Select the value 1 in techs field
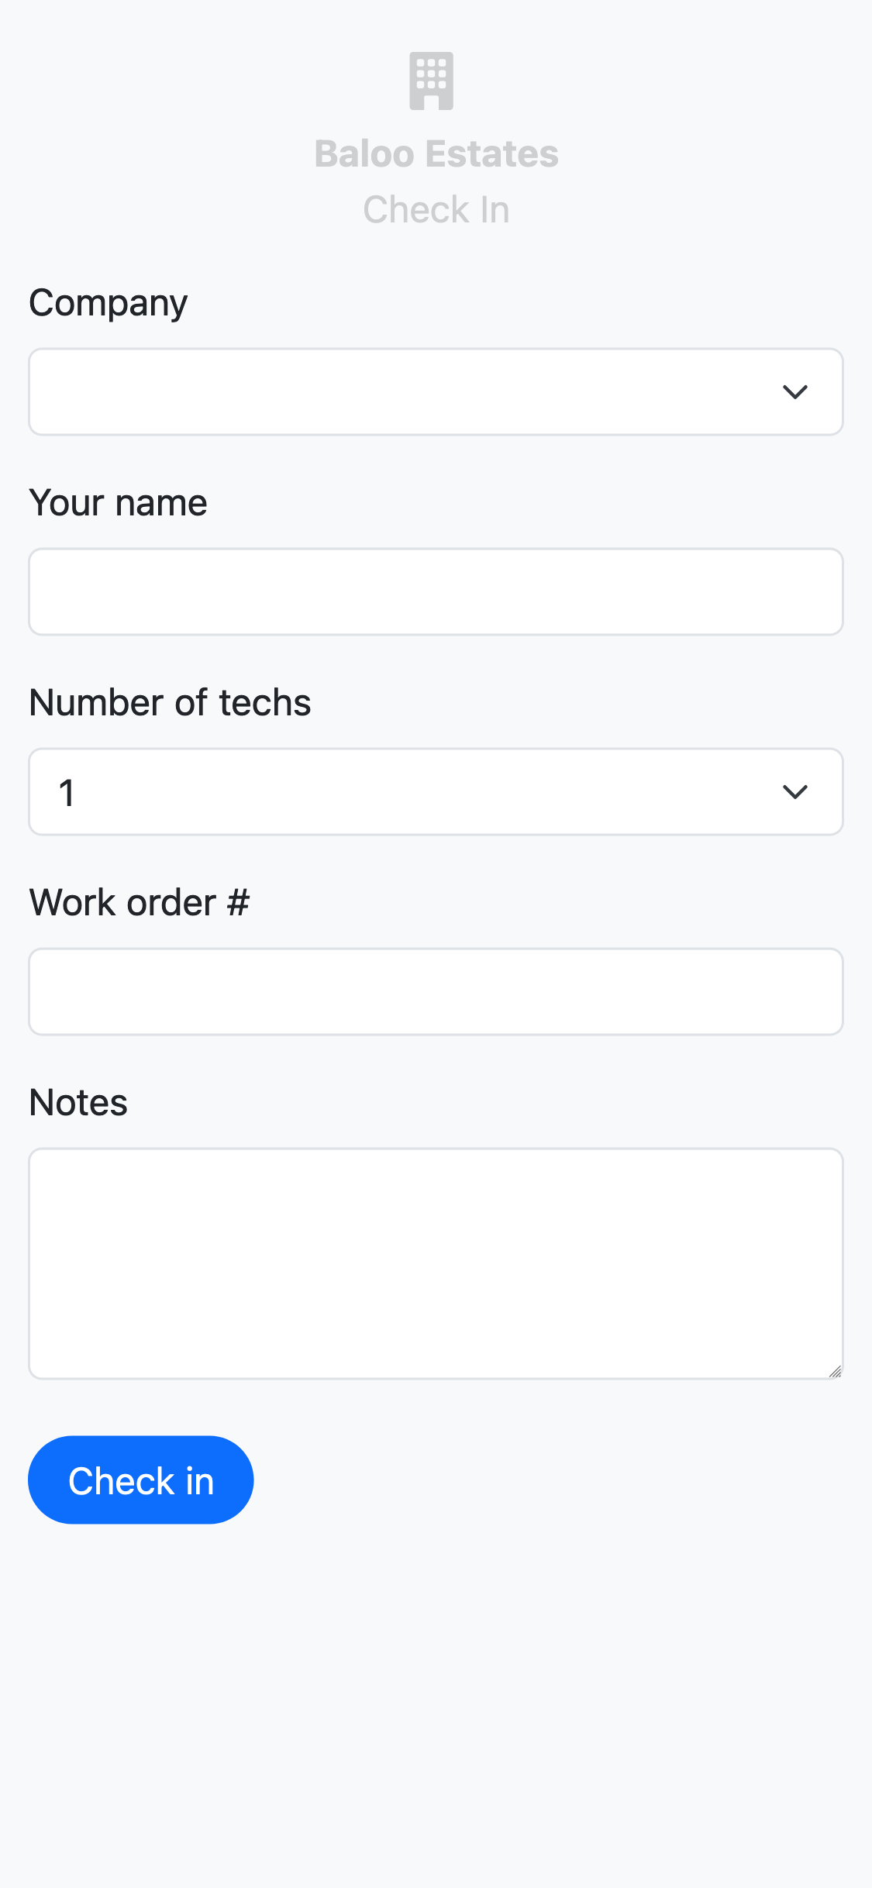The height and width of the screenshot is (1888, 872). 67,792
